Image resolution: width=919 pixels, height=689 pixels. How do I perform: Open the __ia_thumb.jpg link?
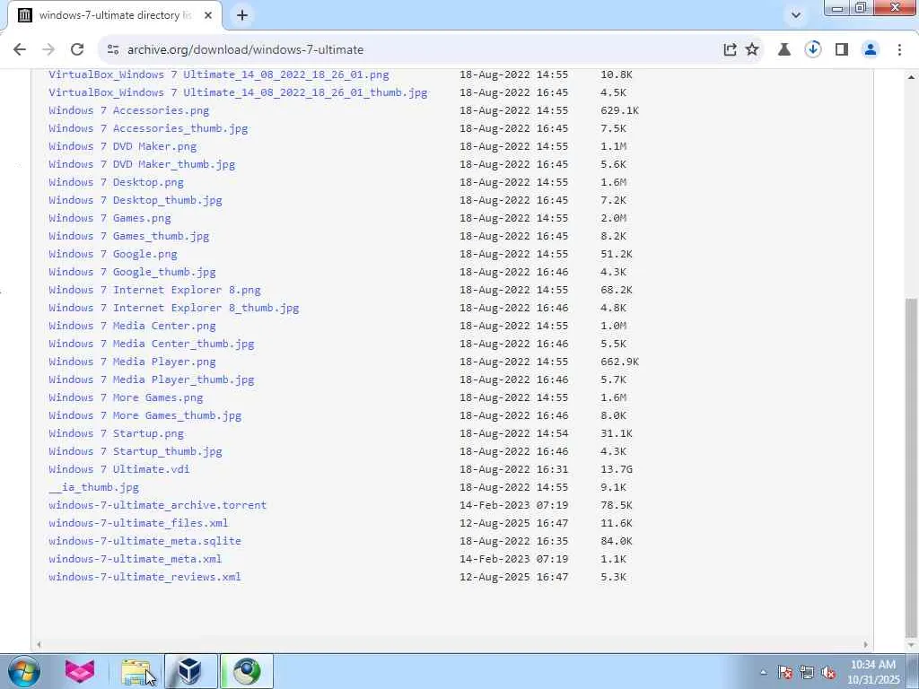93,487
